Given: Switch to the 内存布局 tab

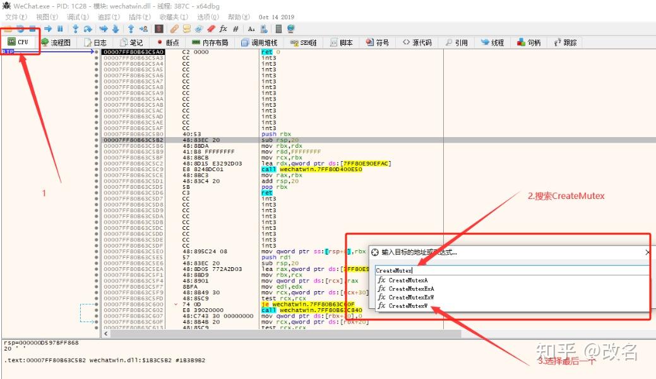Looking at the screenshot, I should [210, 42].
